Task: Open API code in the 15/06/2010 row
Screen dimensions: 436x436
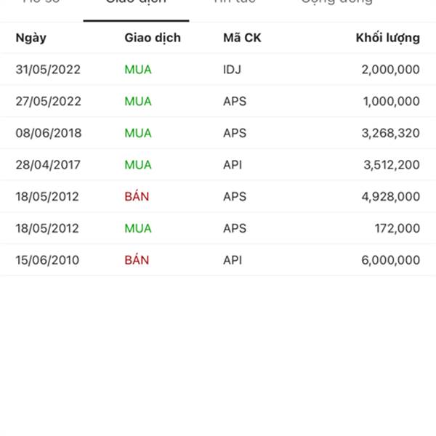Action: (233, 260)
